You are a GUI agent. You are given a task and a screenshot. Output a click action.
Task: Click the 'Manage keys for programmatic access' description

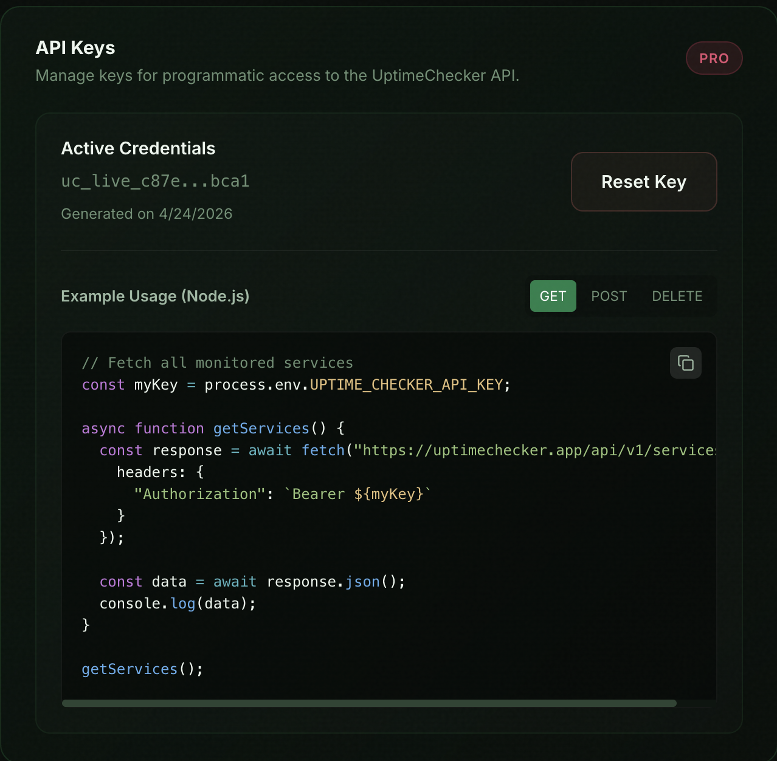coord(277,75)
